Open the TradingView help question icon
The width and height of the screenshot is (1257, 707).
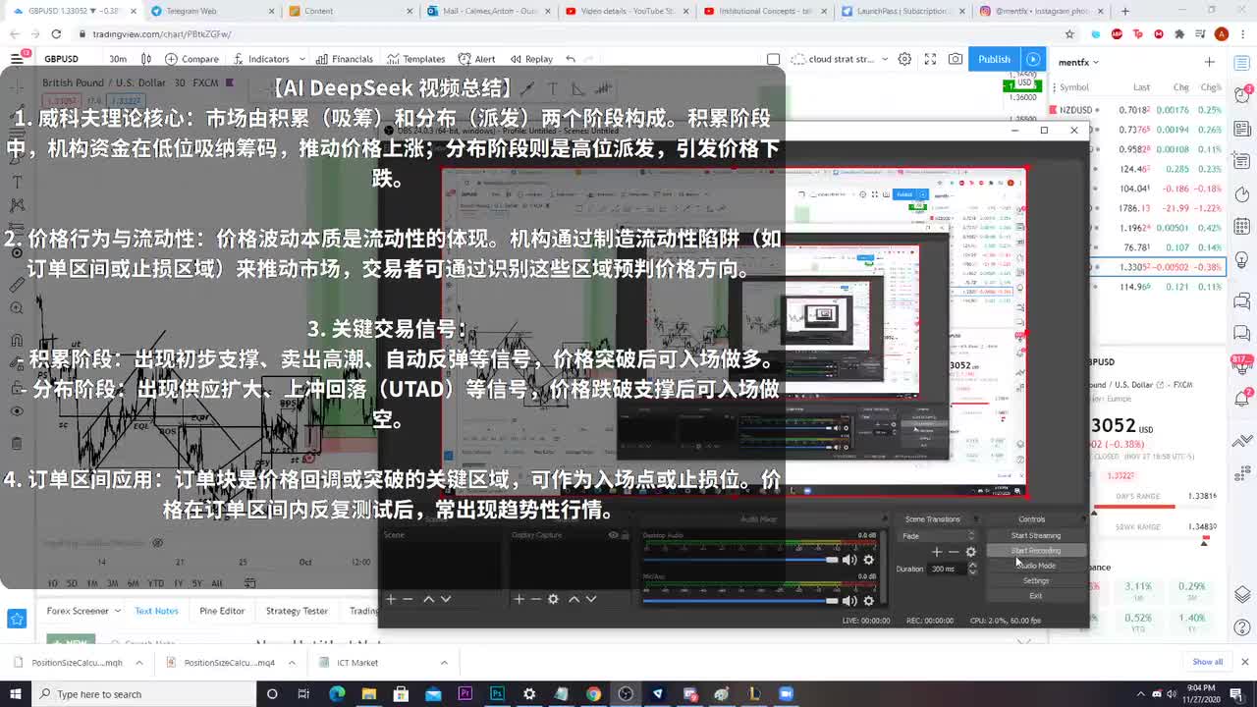[1242, 627]
